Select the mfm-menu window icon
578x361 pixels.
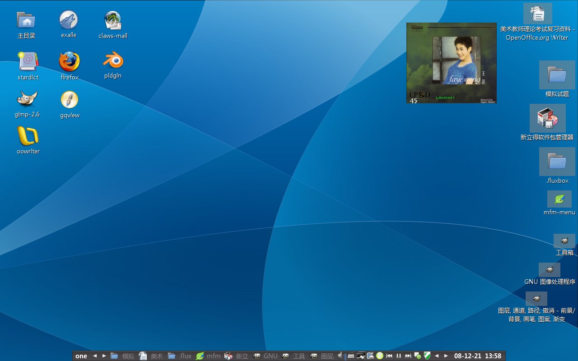pos(559,199)
